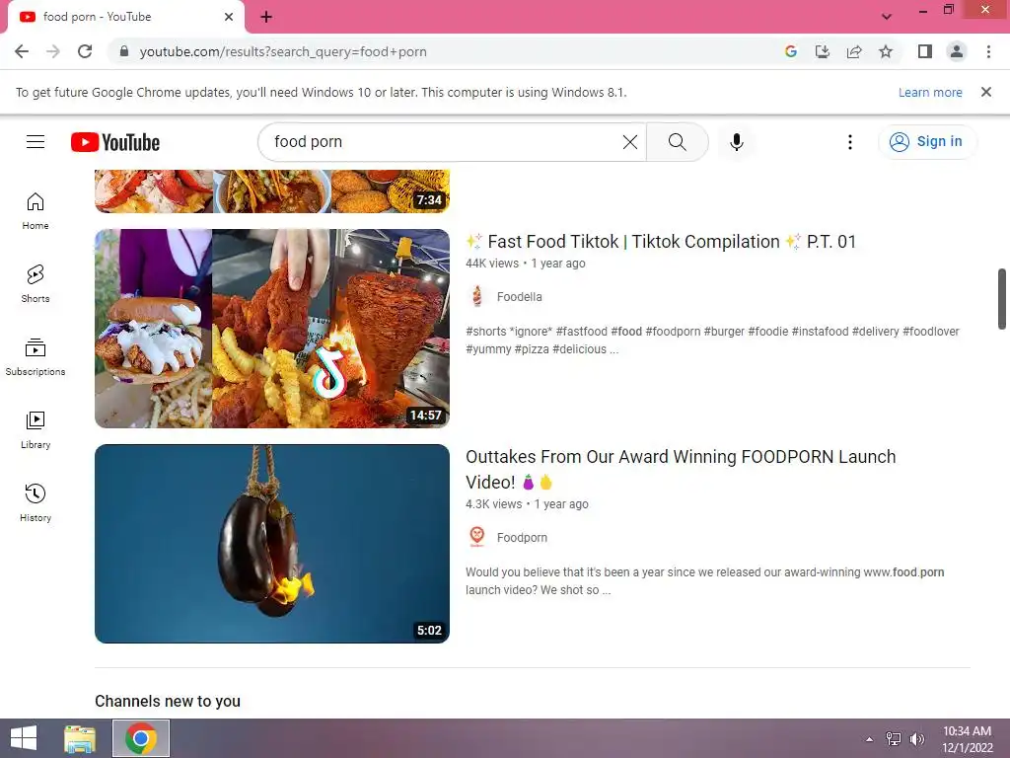1010x758 pixels.
Task: Click the page vertical scrollbar
Action: (x=1002, y=298)
